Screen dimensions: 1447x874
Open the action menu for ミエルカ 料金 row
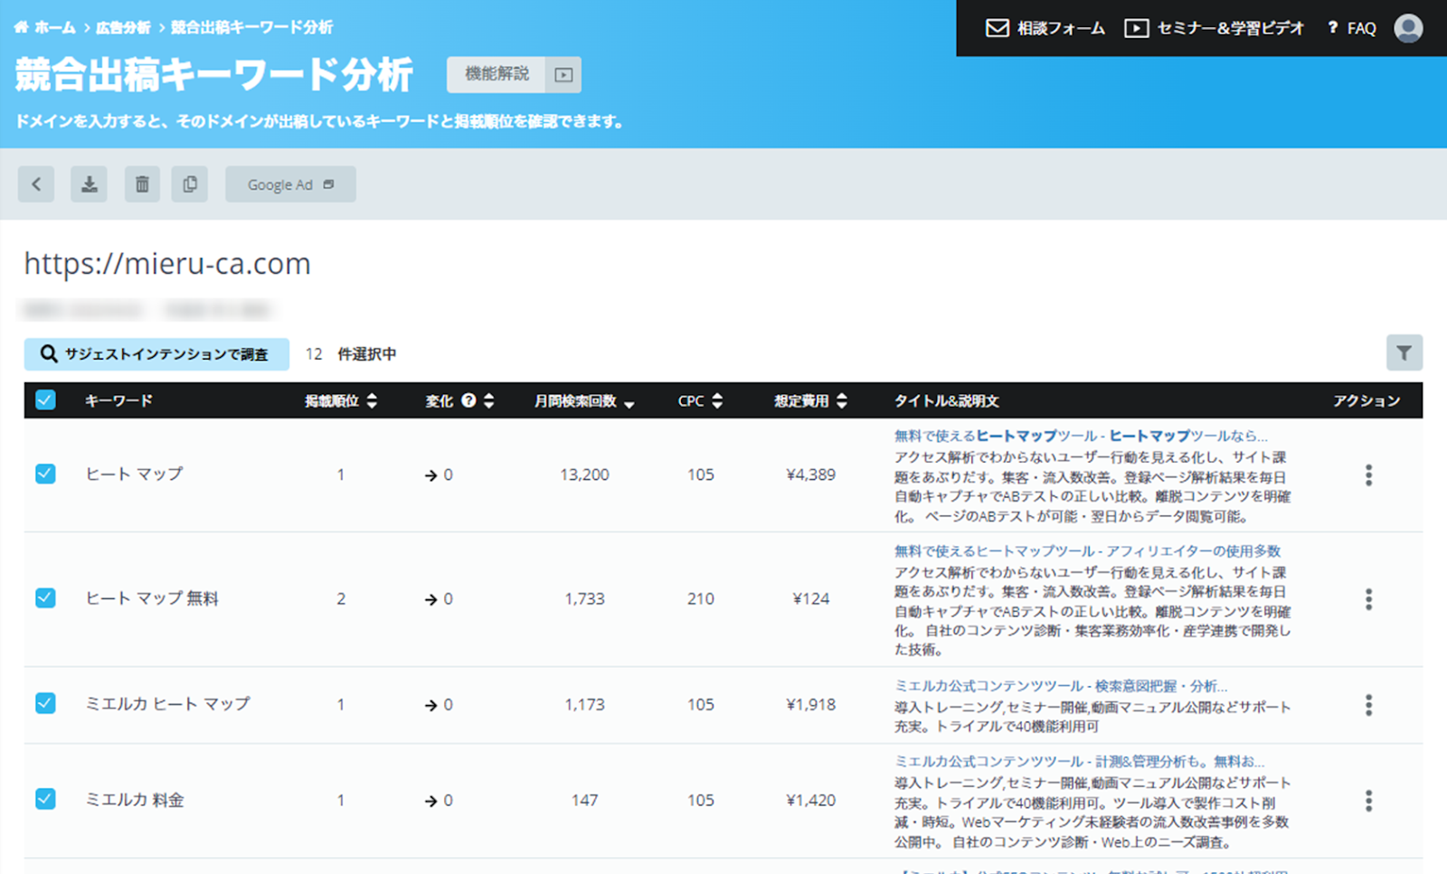[1368, 801]
